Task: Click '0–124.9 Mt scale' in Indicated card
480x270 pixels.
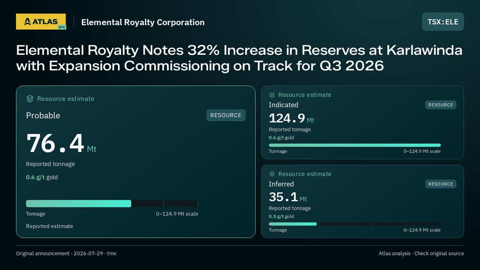Action: [x=422, y=151]
